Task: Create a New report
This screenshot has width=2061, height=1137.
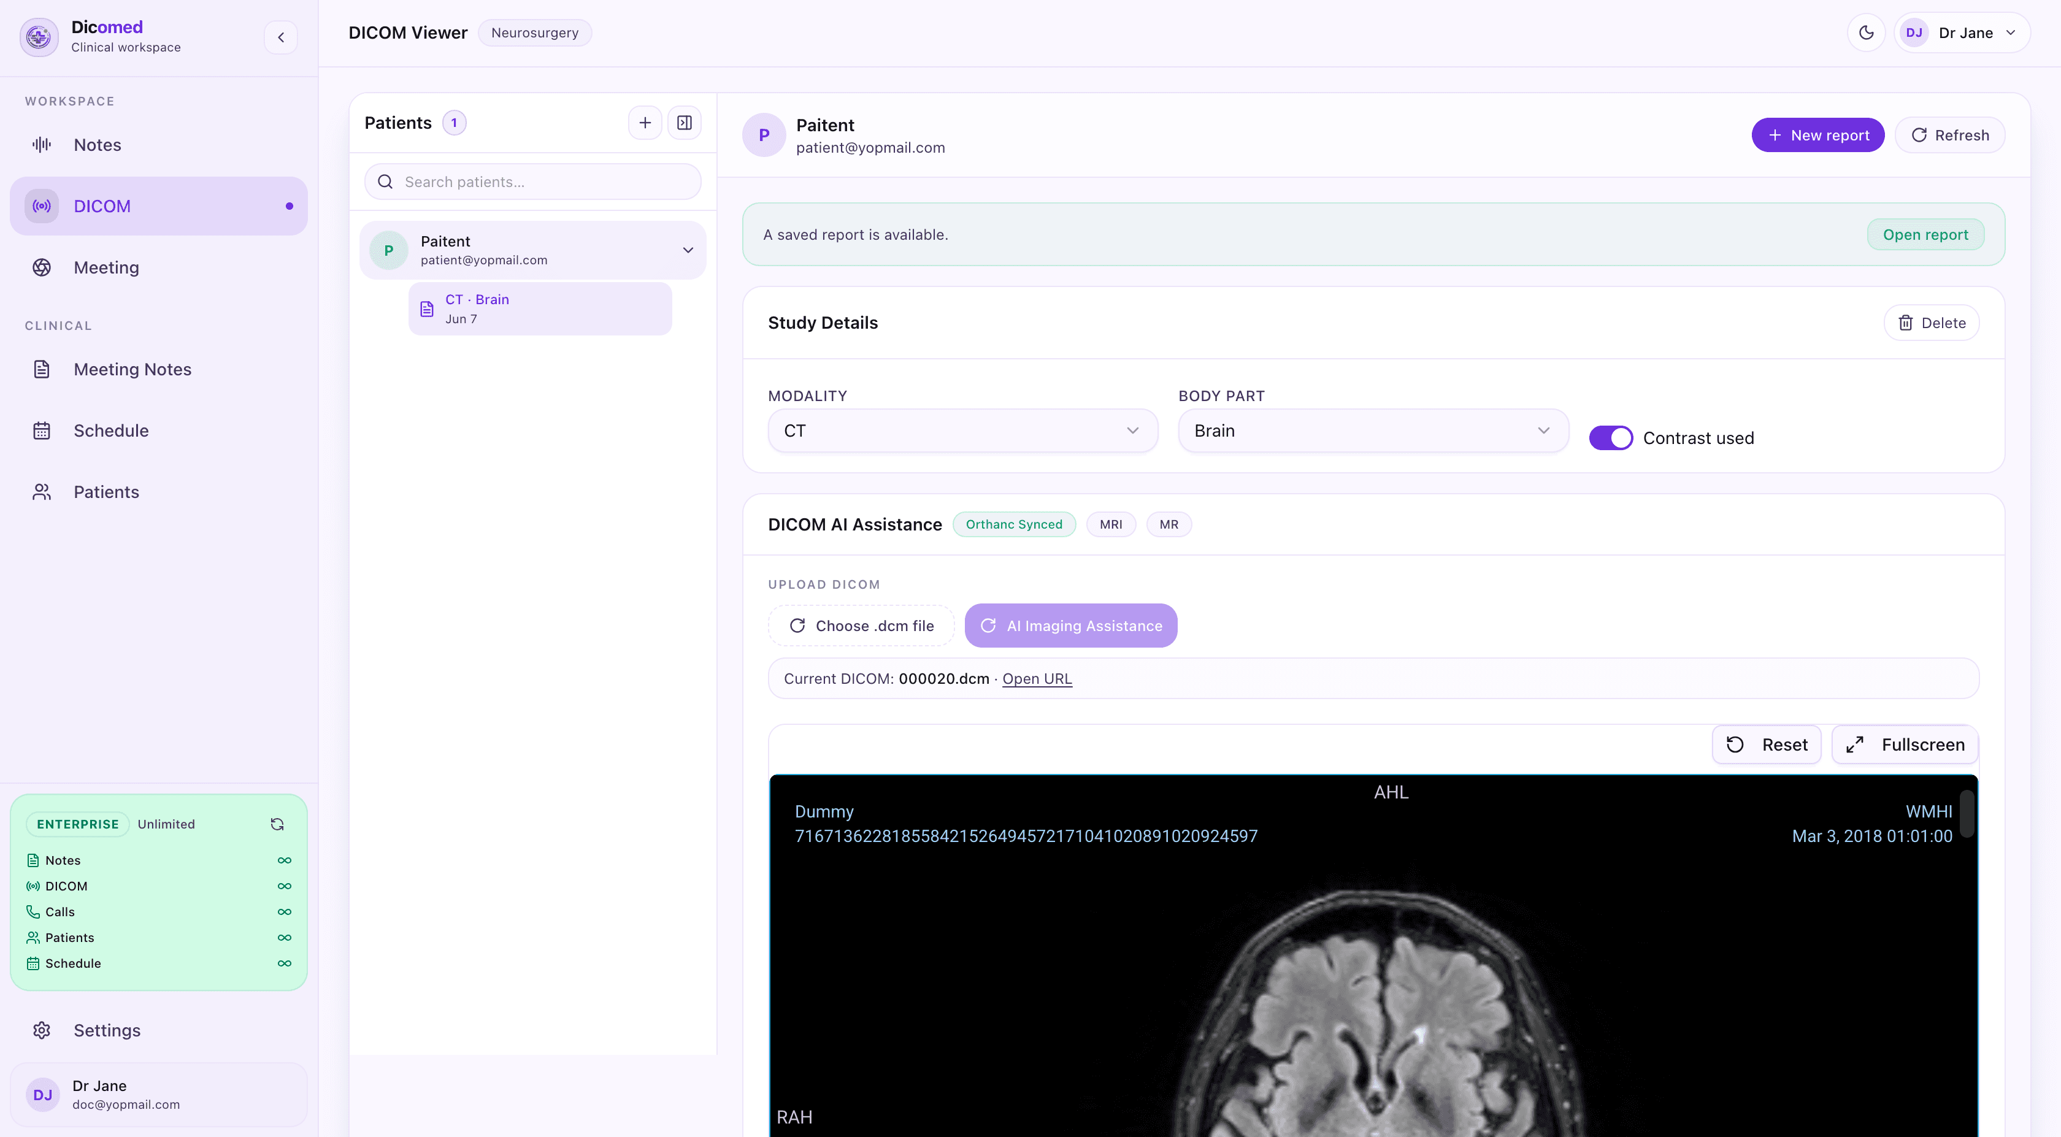Action: 1817,134
